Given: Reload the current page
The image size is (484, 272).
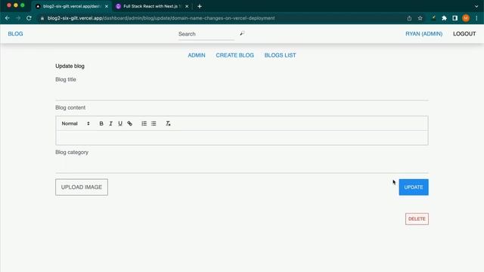Looking at the screenshot, I should pos(29,18).
